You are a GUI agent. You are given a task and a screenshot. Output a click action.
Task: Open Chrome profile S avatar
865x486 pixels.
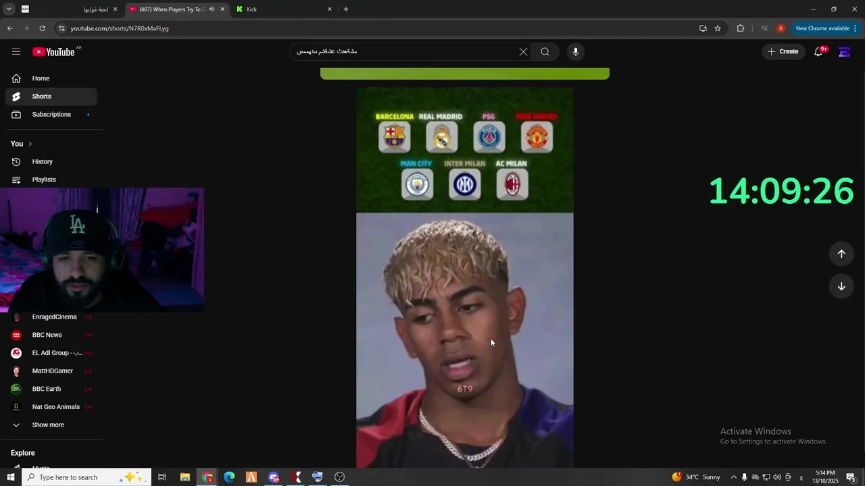(x=781, y=28)
